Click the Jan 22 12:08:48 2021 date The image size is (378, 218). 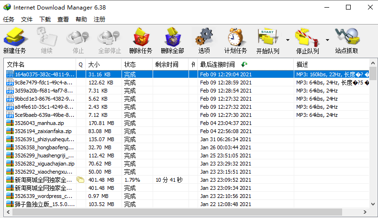[x=226, y=204]
